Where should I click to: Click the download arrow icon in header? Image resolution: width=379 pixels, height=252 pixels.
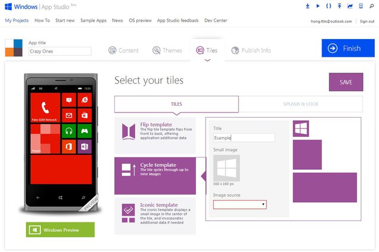[308, 7]
